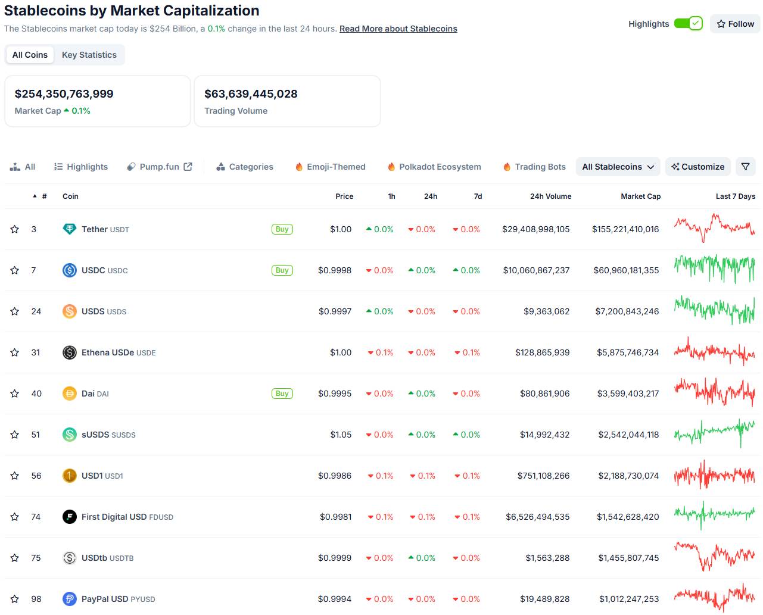Select the $254,350,763,999 Market Cap card

(98, 101)
